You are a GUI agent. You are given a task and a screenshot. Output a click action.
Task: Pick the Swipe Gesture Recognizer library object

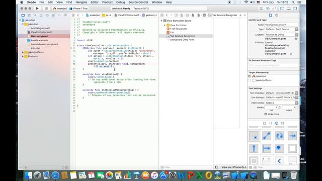pos(292,136)
